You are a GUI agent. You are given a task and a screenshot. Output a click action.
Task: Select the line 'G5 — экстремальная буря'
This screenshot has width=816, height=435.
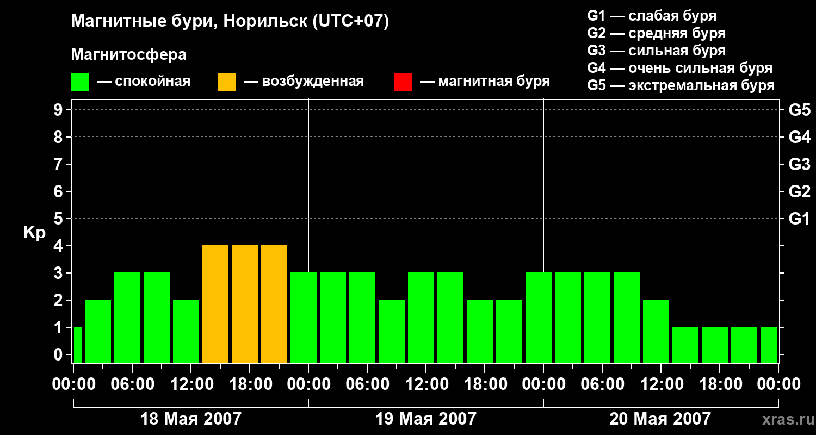pos(681,85)
